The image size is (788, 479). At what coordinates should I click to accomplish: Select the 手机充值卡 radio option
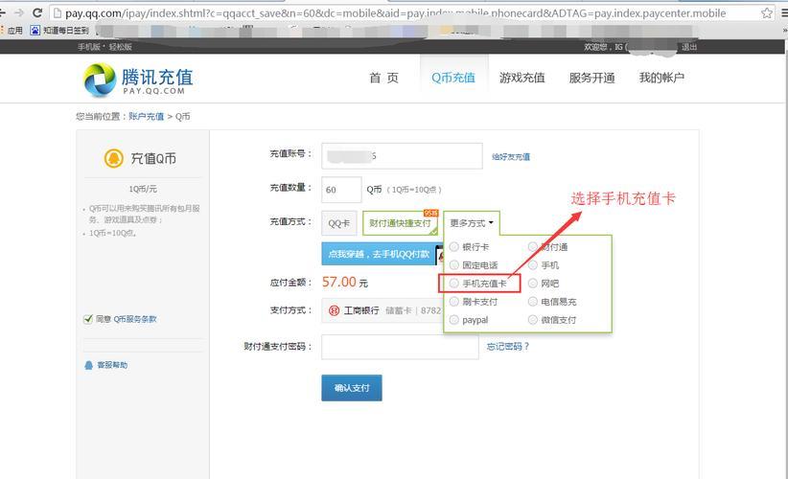coord(453,284)
